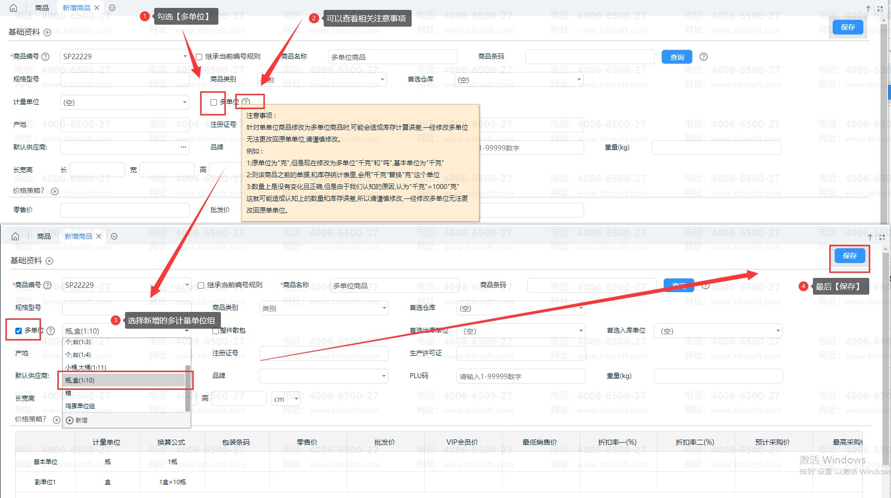This screenshot has width=891, height=498.
Task: Enable the 整件散包 checkbox
Action: [215, 331]
